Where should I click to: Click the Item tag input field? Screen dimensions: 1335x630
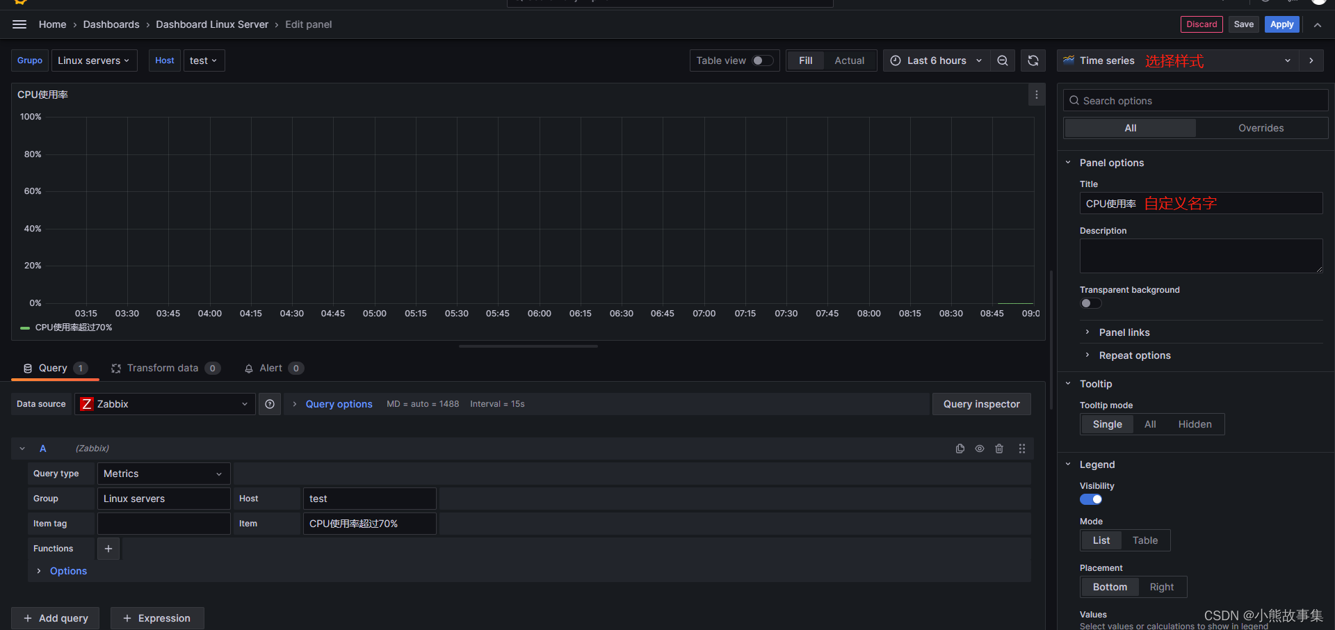tap(164, 524)
